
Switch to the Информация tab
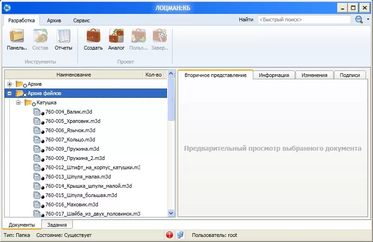click(x=274, y=75)
